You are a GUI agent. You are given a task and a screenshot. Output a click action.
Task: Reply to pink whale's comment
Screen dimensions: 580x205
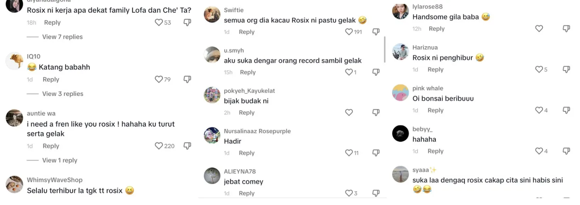tap(435, 110)
